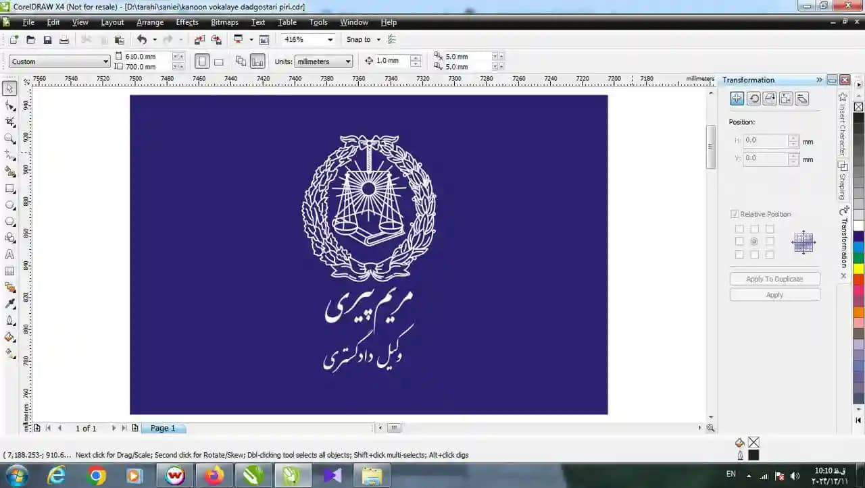
Task: Click the Open file icon
Action: tap(30, 40)
